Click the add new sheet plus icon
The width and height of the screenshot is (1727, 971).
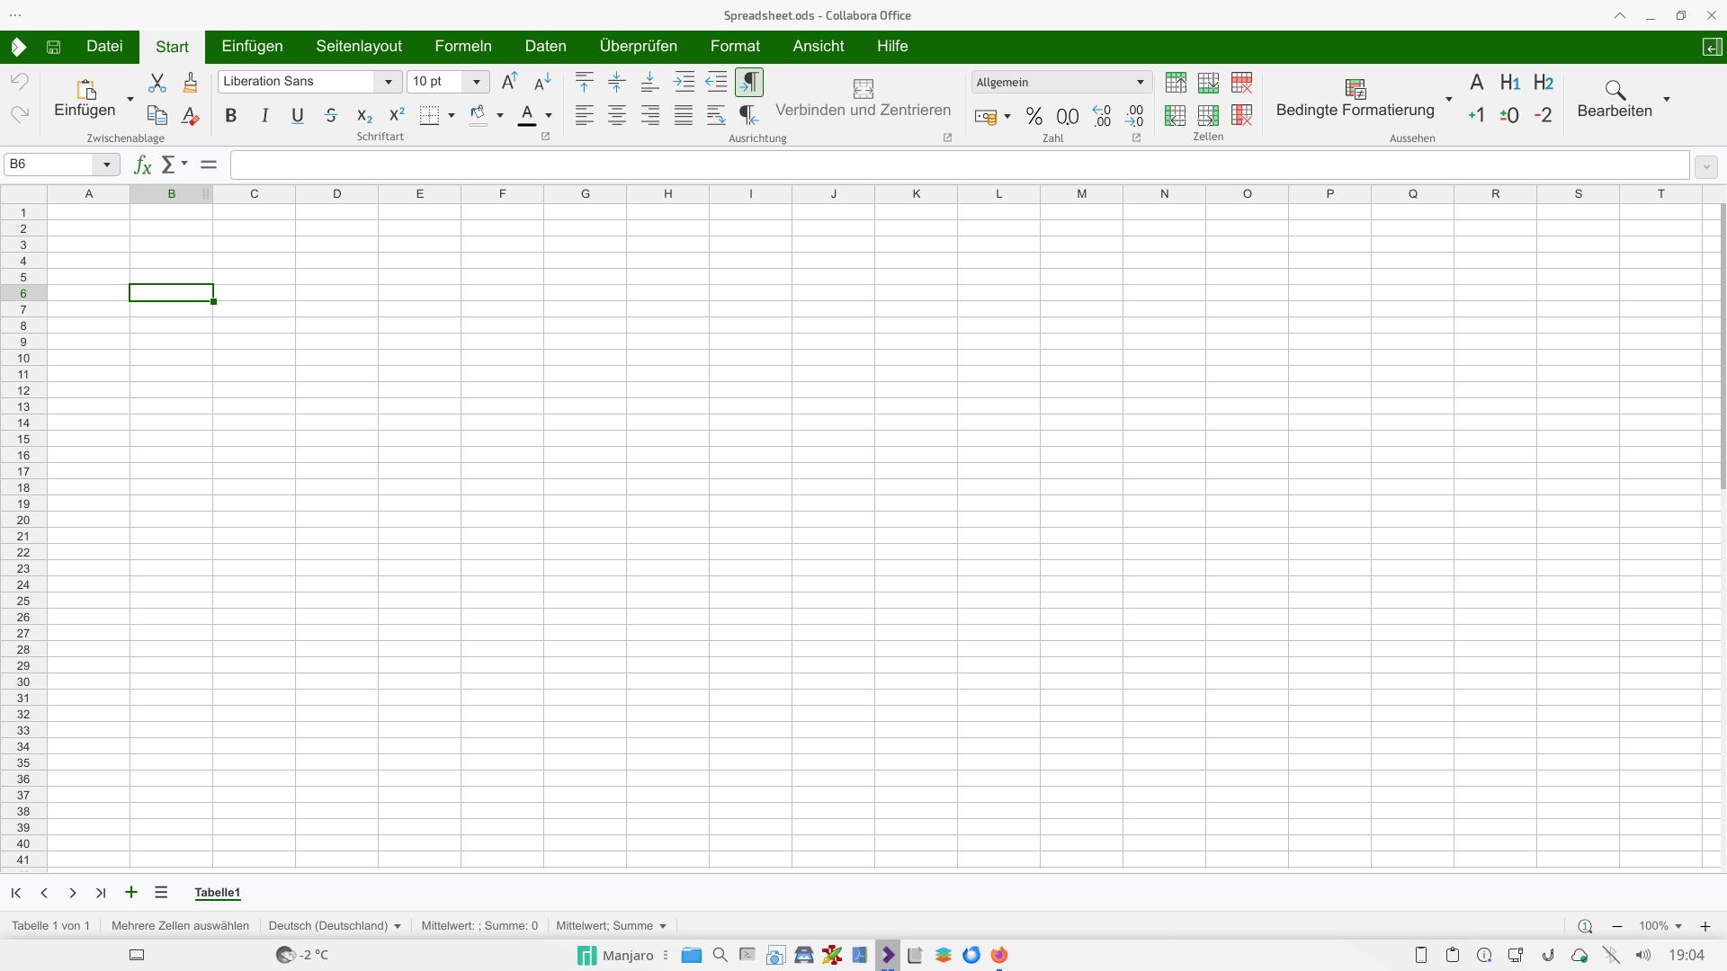[x=131, y=892]
